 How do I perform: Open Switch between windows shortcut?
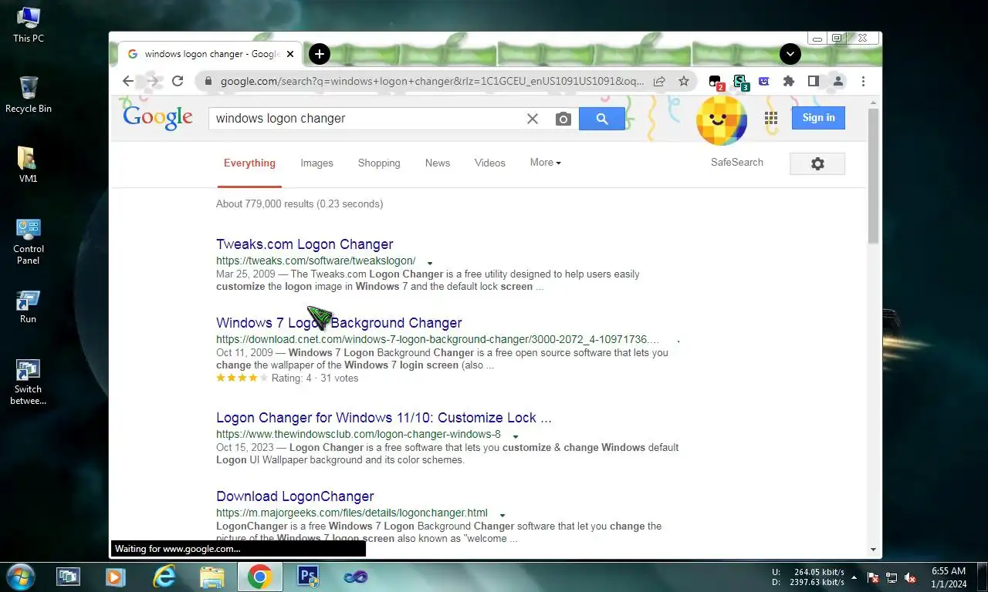pyautogui.click(x=29, y=382)
